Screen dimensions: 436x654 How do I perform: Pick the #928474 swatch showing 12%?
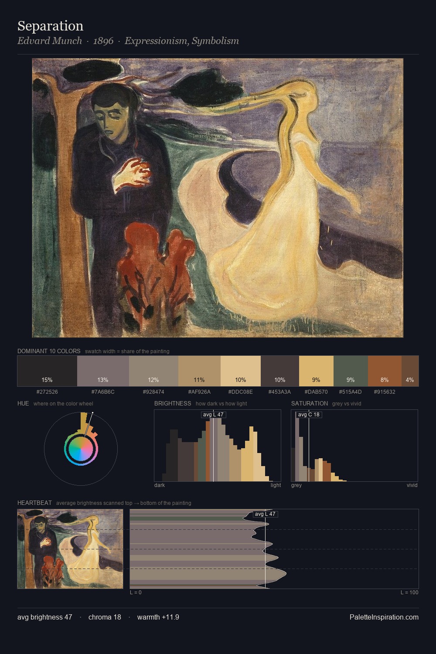tap(153, 371)
